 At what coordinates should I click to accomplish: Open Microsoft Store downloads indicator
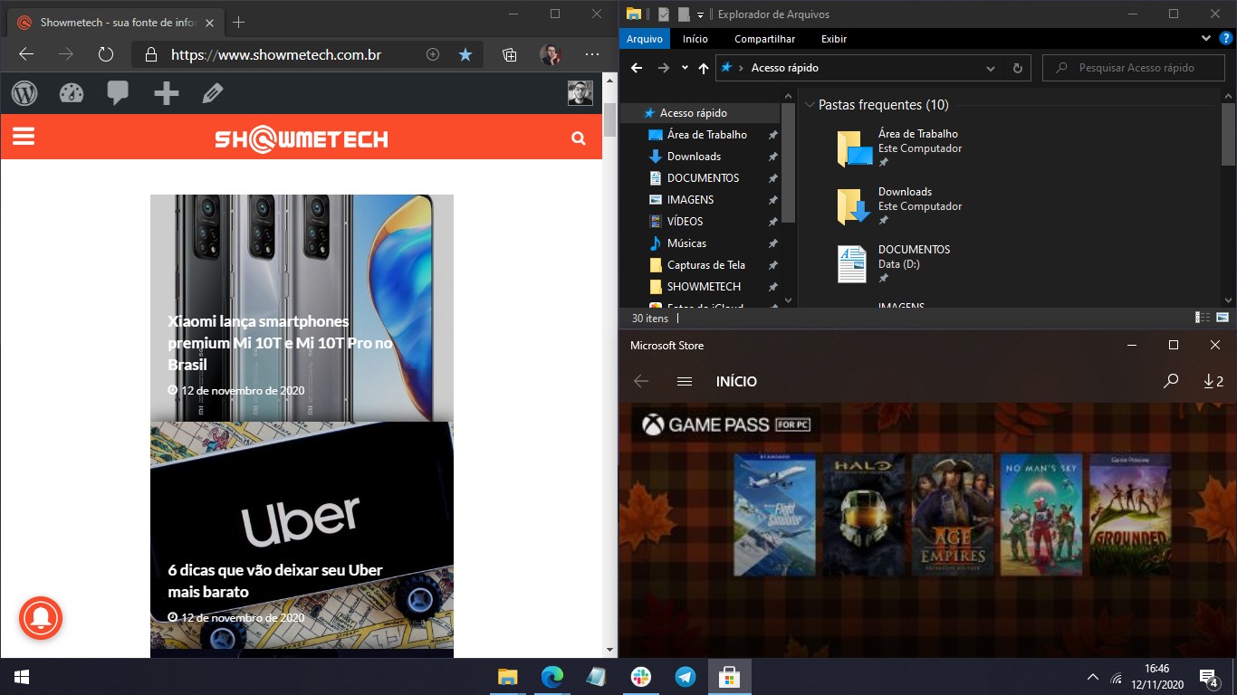(x=1213, y=381)
